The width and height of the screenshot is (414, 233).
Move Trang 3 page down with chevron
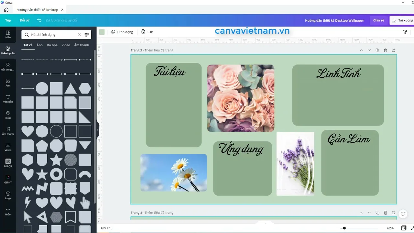click(x=369, y=50)
